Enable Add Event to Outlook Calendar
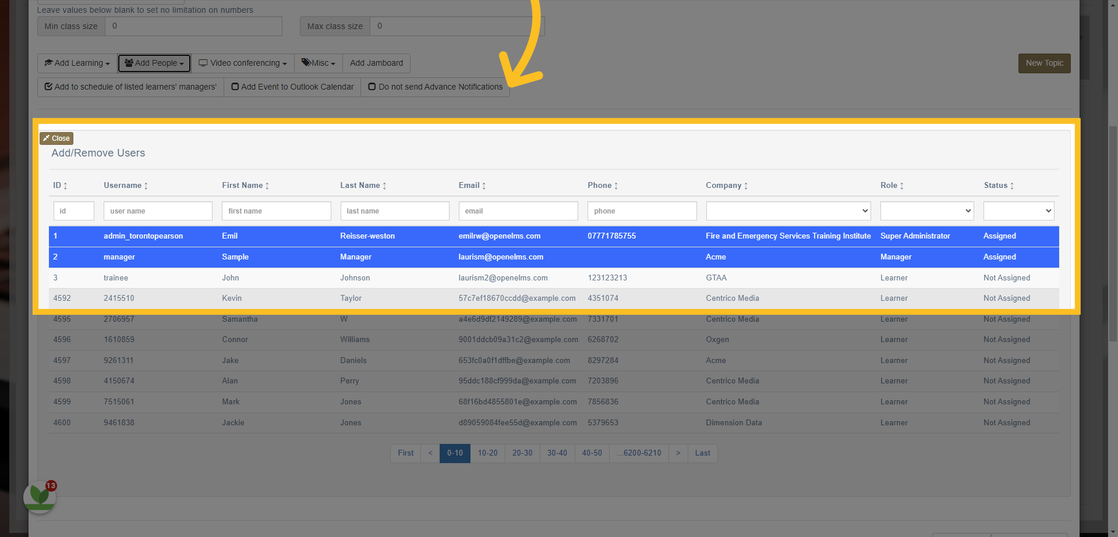Viewport: 1118px width, 537px height. [292, 87]
